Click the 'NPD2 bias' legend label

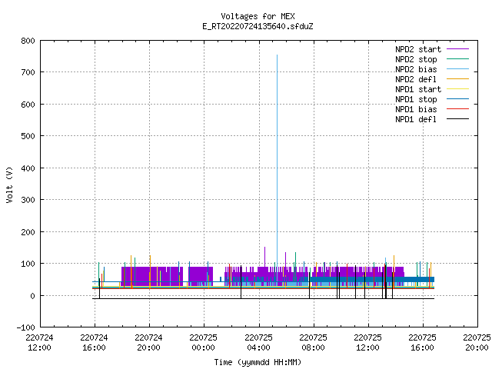click(416, 69)
